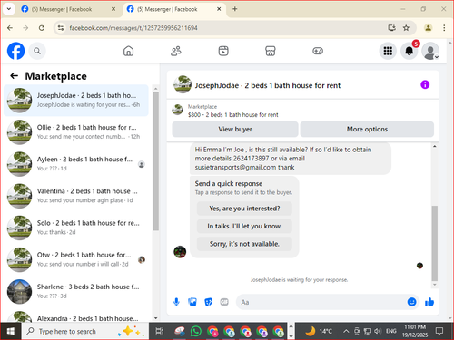Open the notifications bell icon
454x340 pixels.
pyautogui.click(x=410, y=51)
